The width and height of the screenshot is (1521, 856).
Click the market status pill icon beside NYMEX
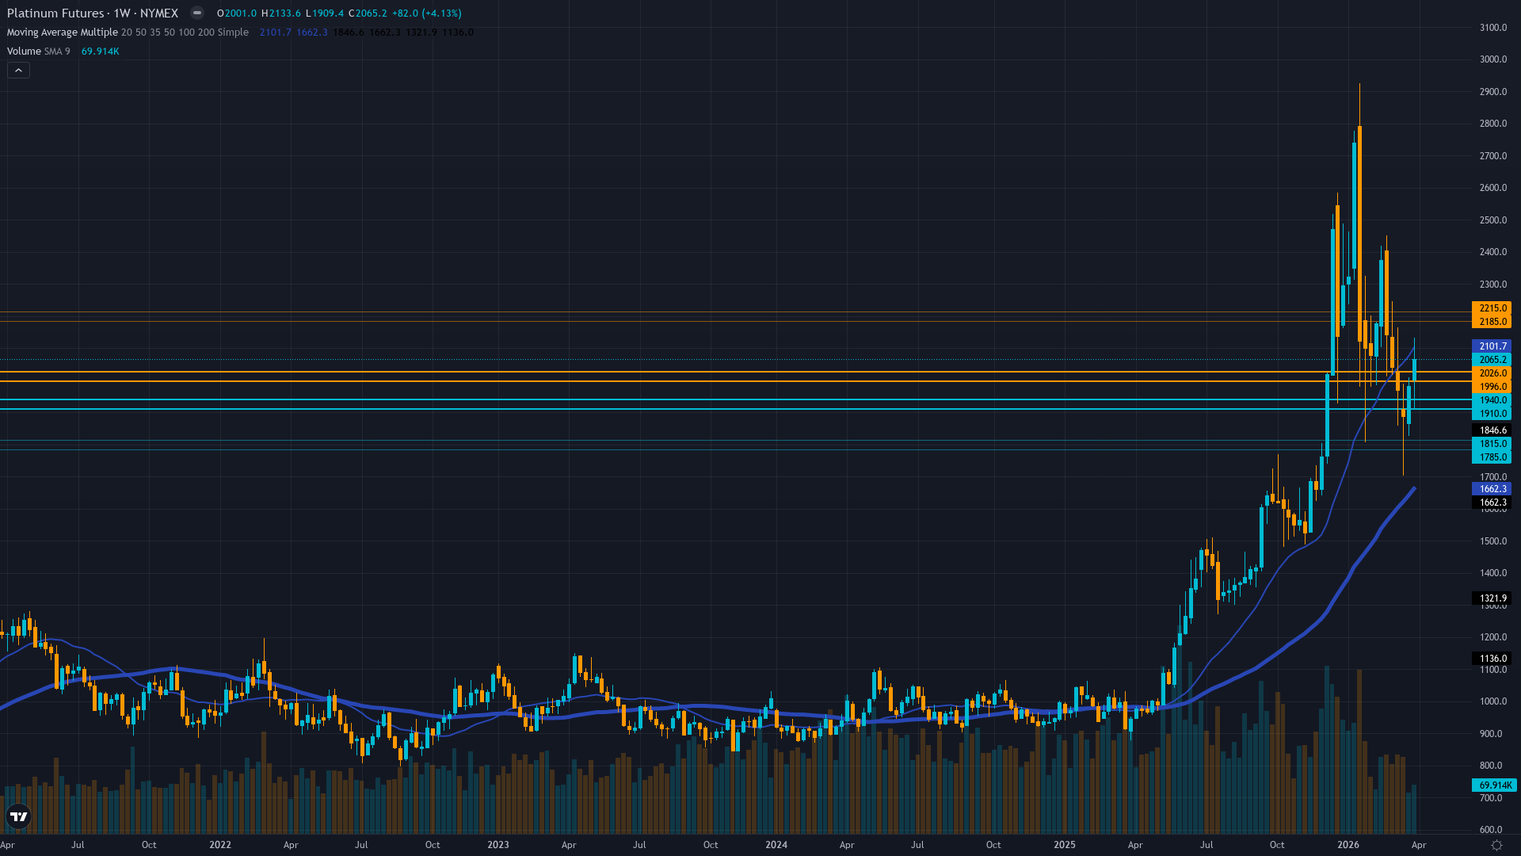tap(197, 13)
